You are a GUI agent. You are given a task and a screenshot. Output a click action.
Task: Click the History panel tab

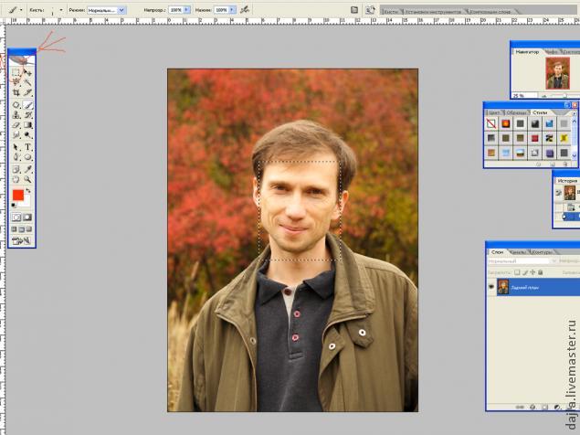point(568,181)
